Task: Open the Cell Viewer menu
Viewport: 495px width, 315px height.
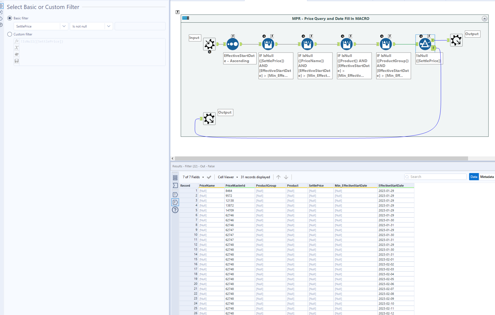Action: [x=228, y=177]
